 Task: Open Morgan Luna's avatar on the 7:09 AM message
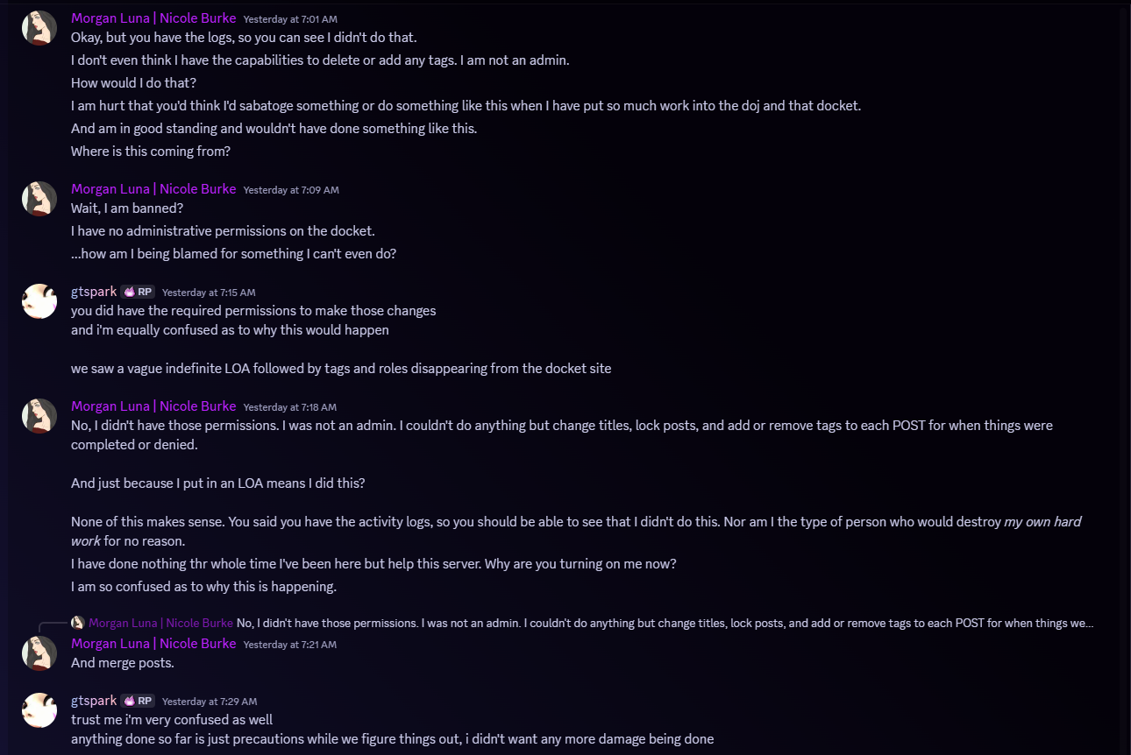(x=39, y=199)
